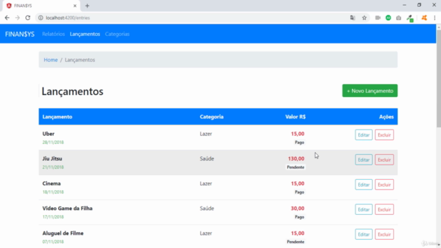Open a new browser tab
The height and width of the screenshot is (248, 441).
88,6
